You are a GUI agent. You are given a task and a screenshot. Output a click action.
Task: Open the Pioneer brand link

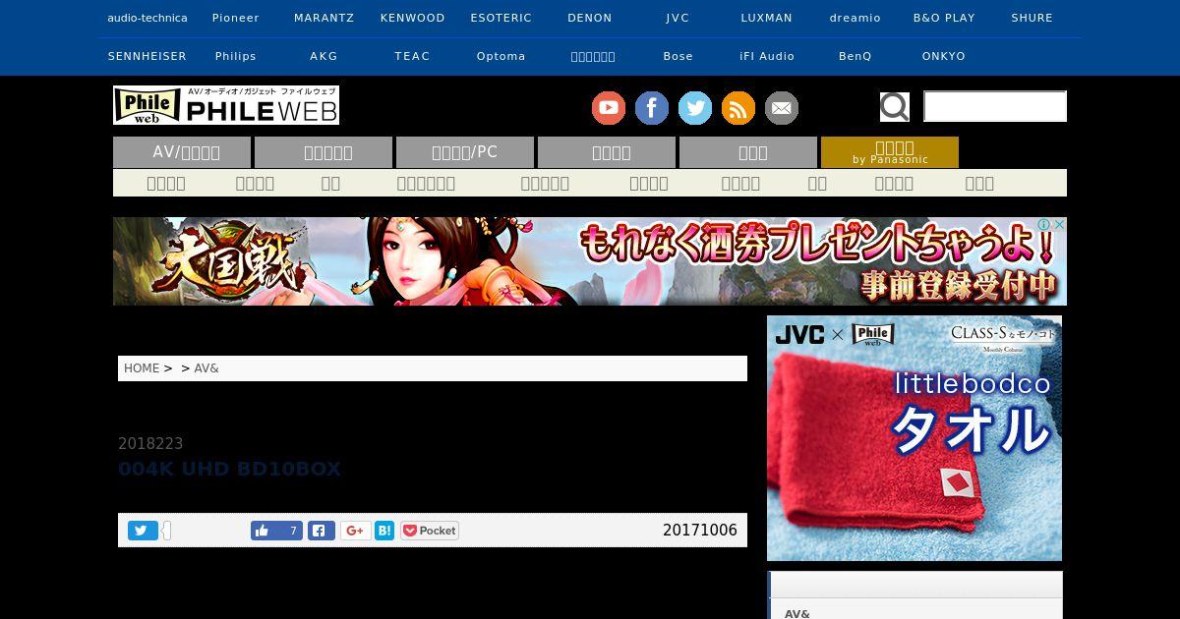click(236, 18)
